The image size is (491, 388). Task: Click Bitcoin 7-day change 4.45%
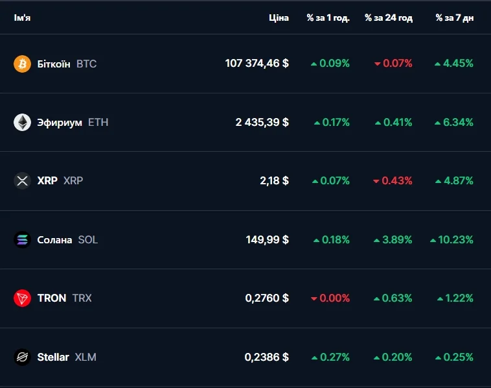[453, 64]
